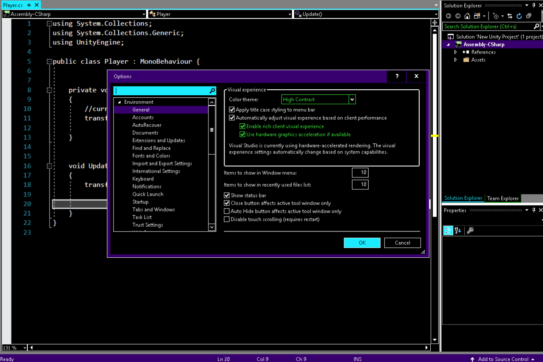Image resolution: width=543 pixels, height=362 pixels.
Task: Open the Solution Explorer window position dropdown
Action: 527,6
